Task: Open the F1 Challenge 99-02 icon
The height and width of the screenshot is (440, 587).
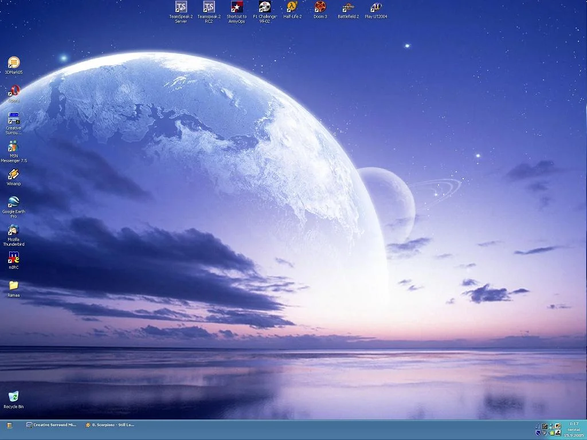Action: pyautogui.click(x=264, y=7)
